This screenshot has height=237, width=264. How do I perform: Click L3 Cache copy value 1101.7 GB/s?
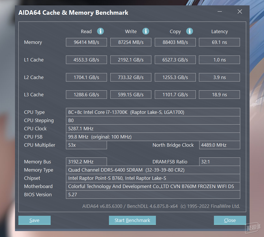click(x=175, y=95)
